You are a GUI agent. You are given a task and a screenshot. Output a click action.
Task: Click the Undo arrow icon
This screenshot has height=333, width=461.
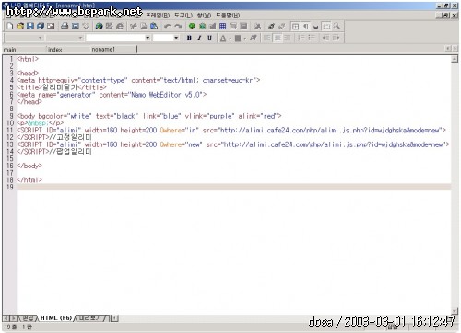[x=168, y=26]
